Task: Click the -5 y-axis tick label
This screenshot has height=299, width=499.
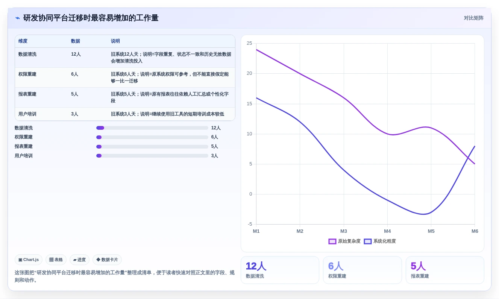Action: [x=250, y=224]
